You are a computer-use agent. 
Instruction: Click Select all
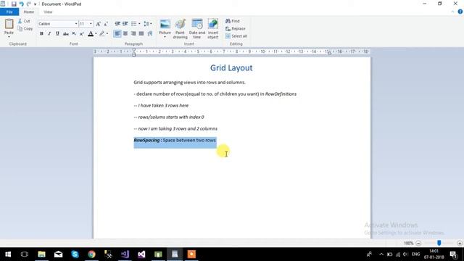[236, 36]
